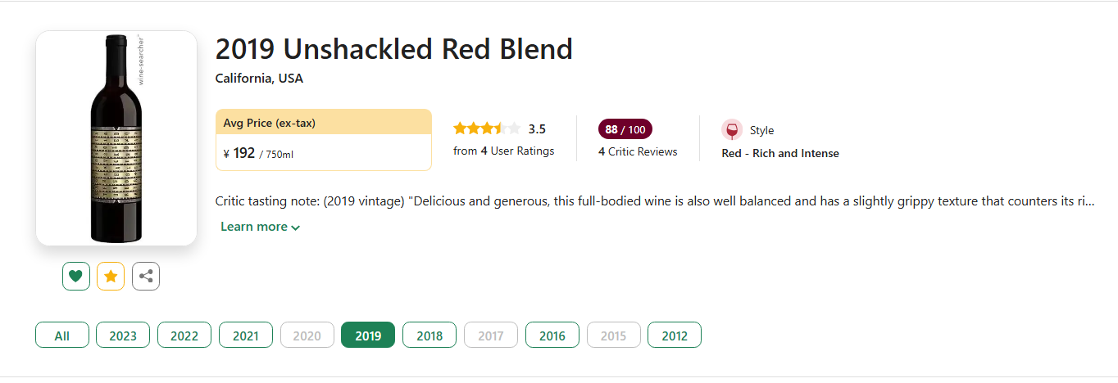Choose the 2022 vintage pill

(184, 336)
